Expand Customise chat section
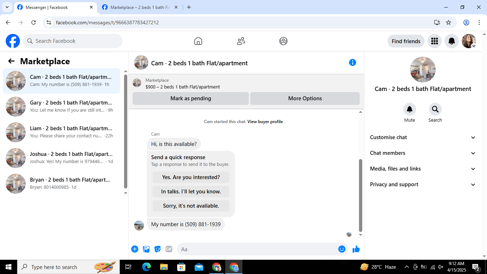Screen dimensions: 487x274 pos(423,137)
